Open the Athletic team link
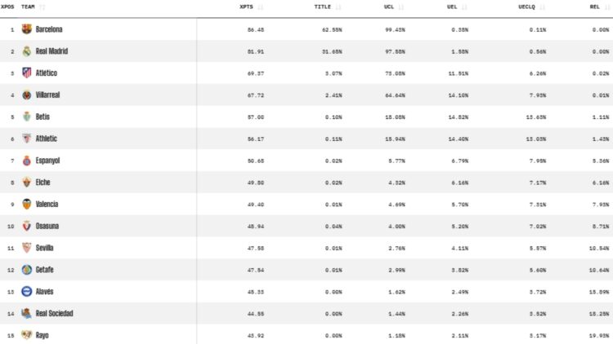Viewport: 613px width, 344px height. pyautogui.click(x=47, y=139)
